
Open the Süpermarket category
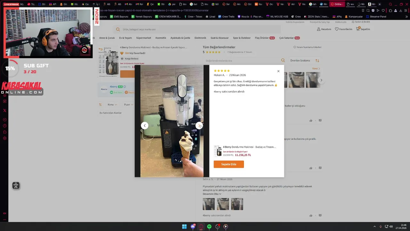[143, 38]
